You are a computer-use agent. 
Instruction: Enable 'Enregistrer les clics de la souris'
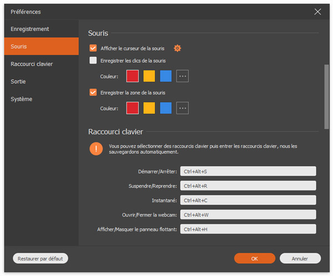(93, 61)
